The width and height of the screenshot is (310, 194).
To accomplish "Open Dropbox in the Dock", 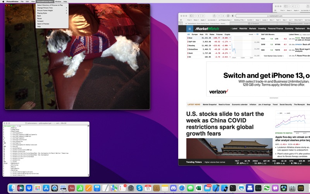I will click(x=29, y=188).
